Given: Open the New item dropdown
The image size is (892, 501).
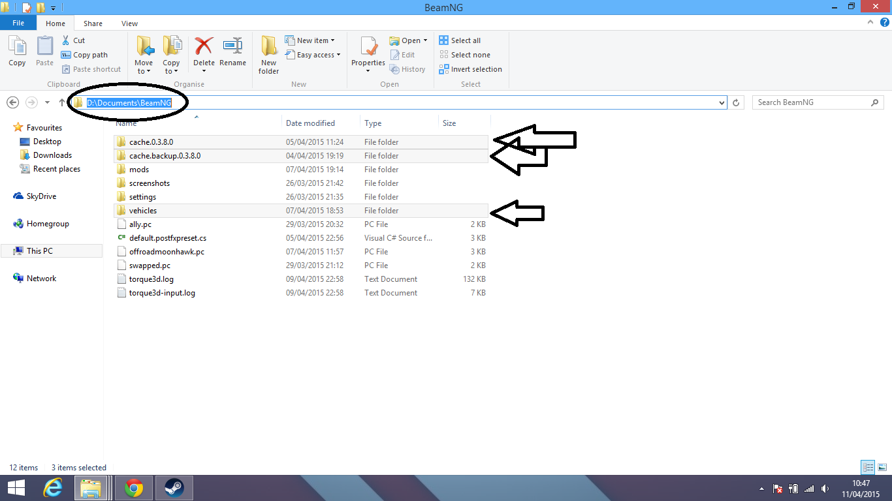Looking at the screenshot, I should click(310, 40).
